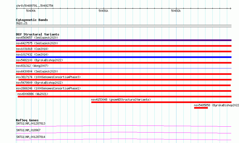Open nsv6430804 (Sedlazeck2020) label
This screenshot has height=143, width=239.
click(x=37, y=71)
